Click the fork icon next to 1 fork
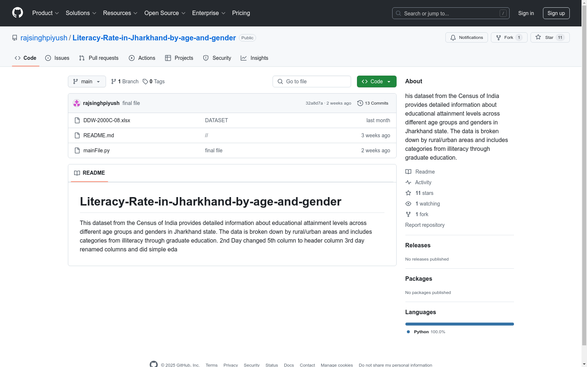 [408, 214]
